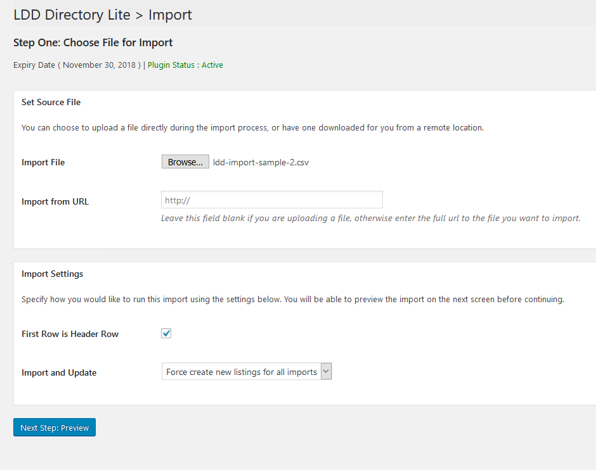This screenshot has width=596, height=470.
Task: Uncheck First Row is Header Row
Action: pyautogui.click(x=166, y=333)
